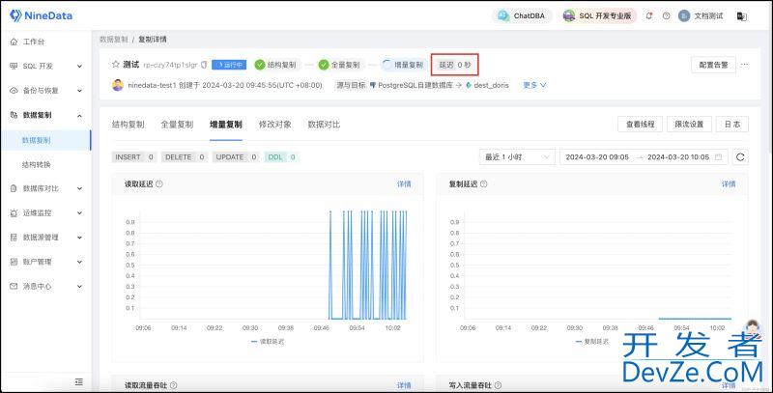Open 详情 link for 复制延迟 chart

coord(729,184)
